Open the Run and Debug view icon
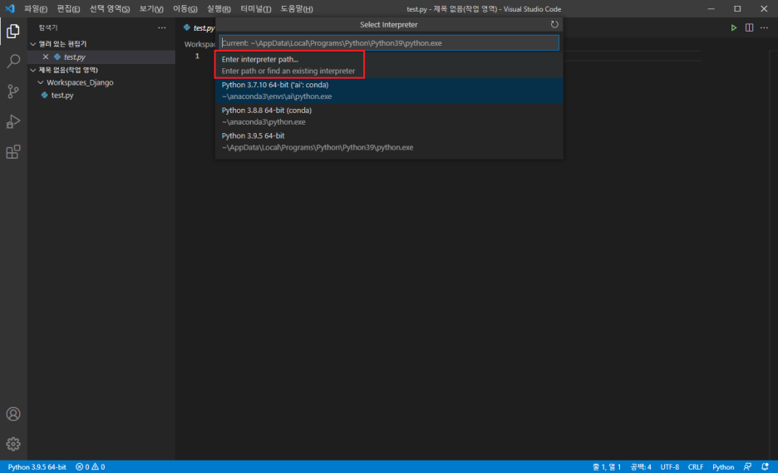The height and width of the screenshot is (473, 778). [13, 121]
